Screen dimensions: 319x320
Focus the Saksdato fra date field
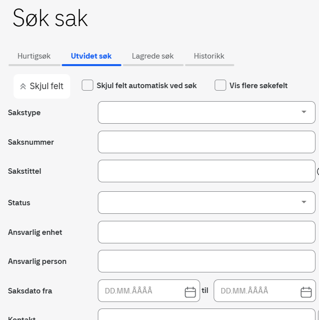click(x=141, y=291)
